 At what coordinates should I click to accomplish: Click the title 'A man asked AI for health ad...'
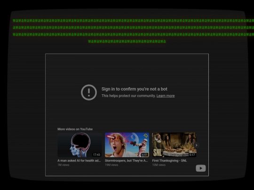(x=79, y=160)
